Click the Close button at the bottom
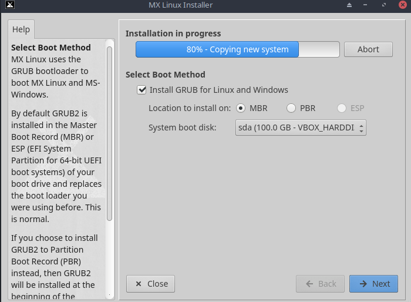 point(150,284)
